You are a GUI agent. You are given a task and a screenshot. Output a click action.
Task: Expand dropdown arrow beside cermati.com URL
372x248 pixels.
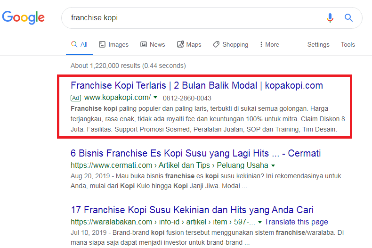273,165
